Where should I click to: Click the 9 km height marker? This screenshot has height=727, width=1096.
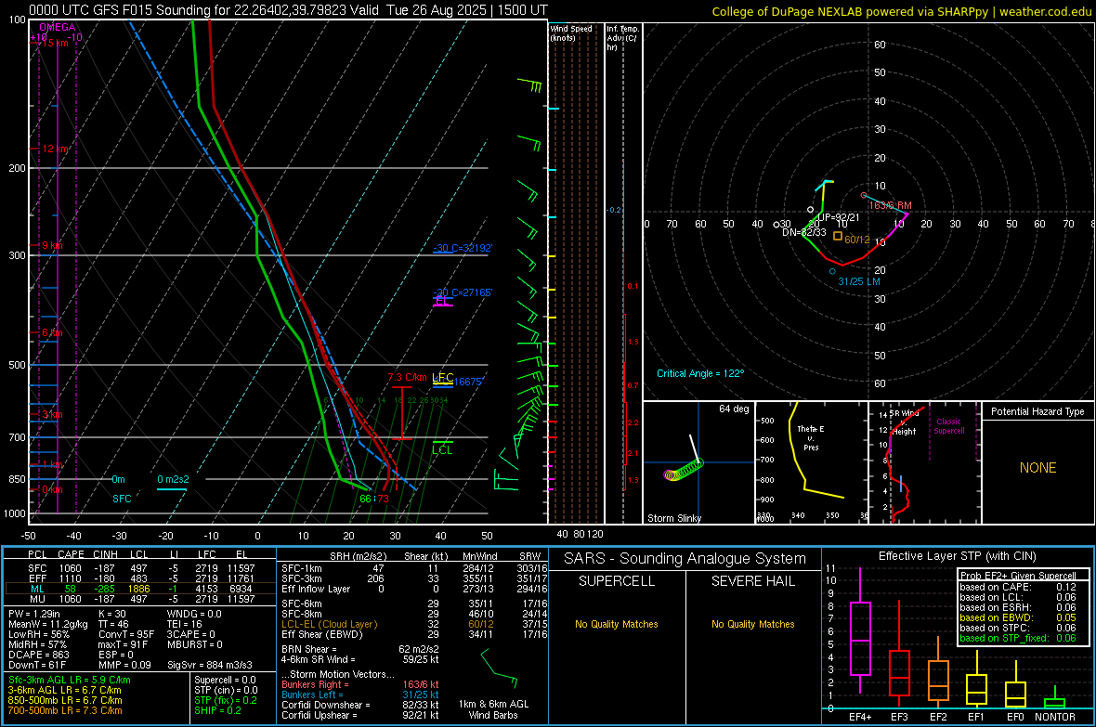(52, 245)
